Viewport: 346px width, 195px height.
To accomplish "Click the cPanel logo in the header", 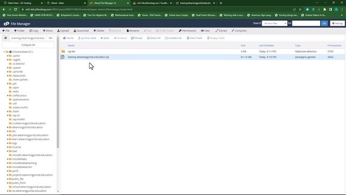I will (x=6, y=24).
